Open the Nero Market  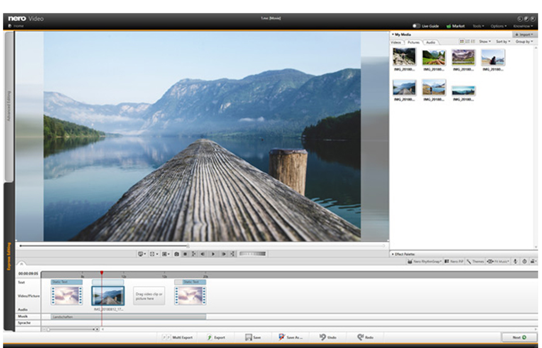(x=455, y=26)
